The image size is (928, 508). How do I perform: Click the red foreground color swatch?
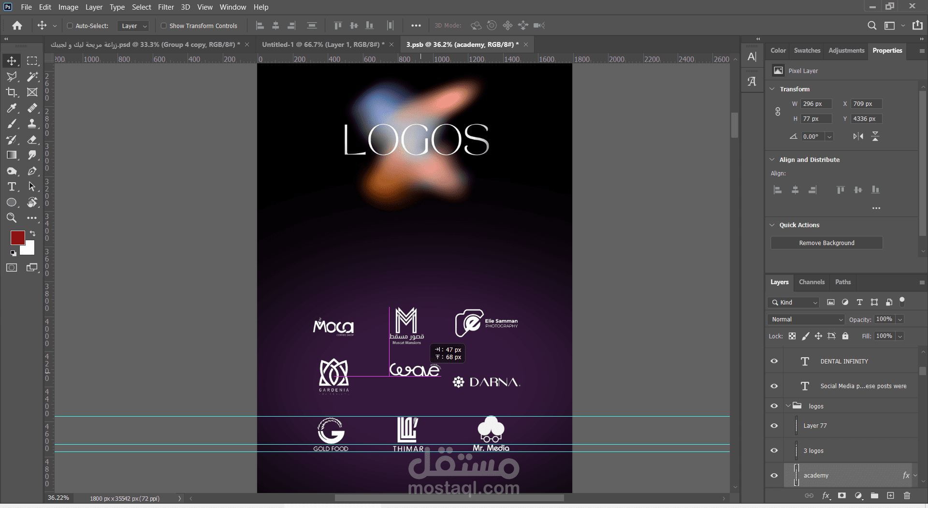[17, 237]
